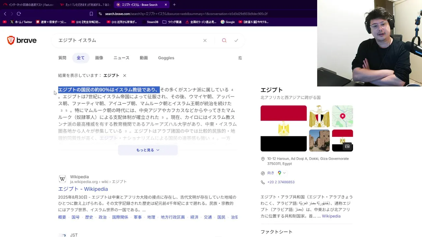Open the 経済 sublink under Wikipedia
422x237 pixels.
pyautogui.click(x=194, y=217)
